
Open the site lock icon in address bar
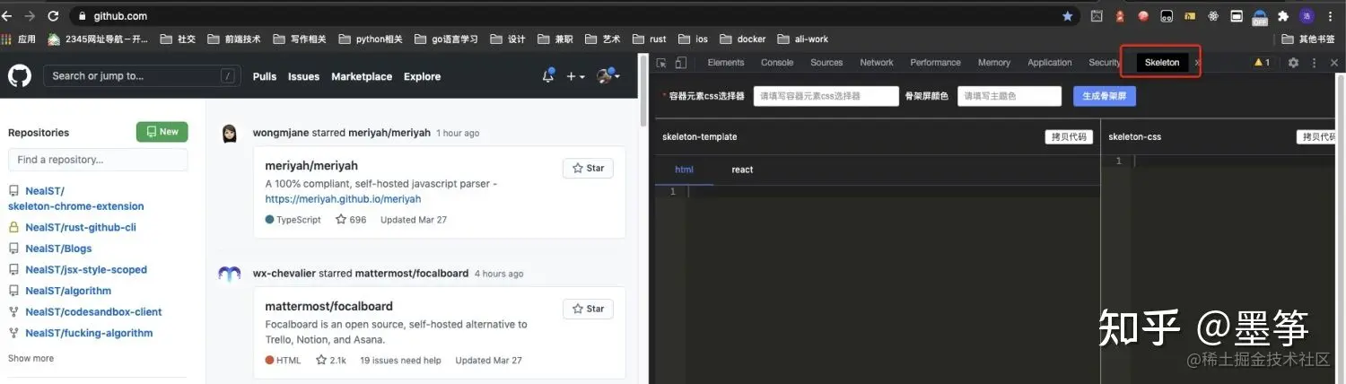[x=83, y=16]
